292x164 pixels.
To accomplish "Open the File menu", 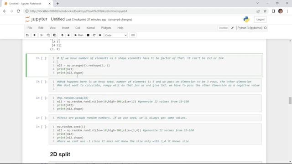I will point(30,28).
